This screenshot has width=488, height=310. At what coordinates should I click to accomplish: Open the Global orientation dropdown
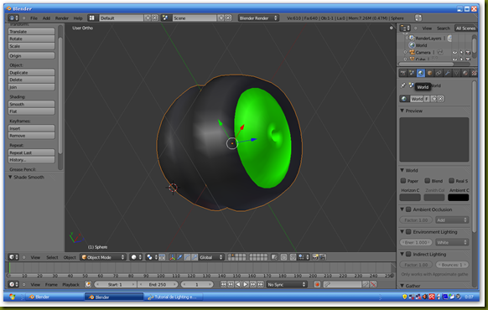(211, 257)
